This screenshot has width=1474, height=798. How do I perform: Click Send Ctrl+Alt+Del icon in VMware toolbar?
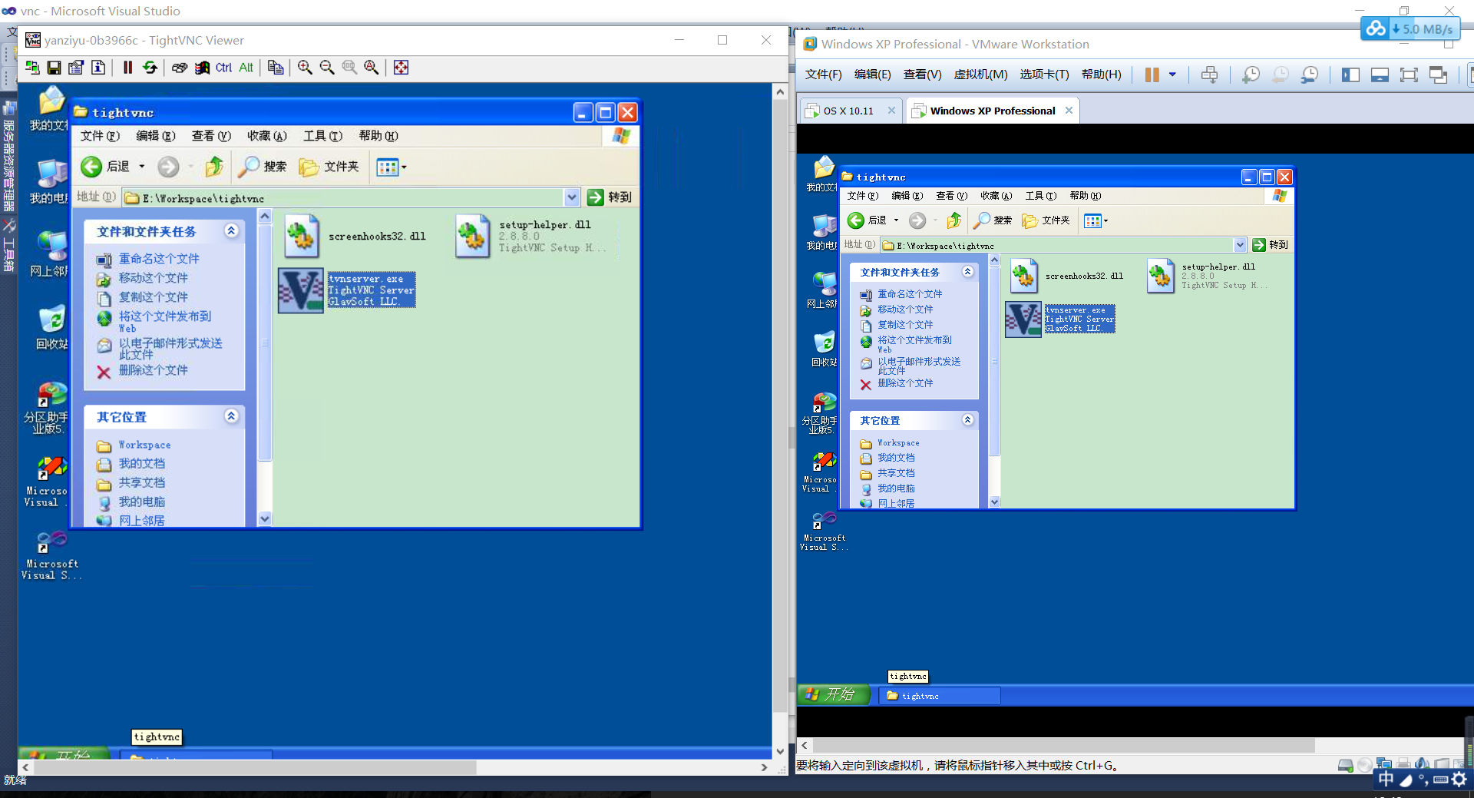[x=1209, y=75]
